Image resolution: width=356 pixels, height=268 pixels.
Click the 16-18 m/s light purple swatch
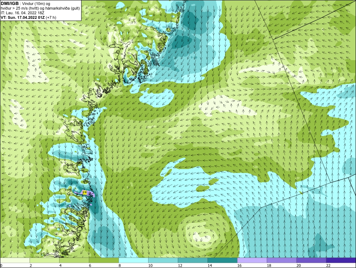click(x=252, y=260)
